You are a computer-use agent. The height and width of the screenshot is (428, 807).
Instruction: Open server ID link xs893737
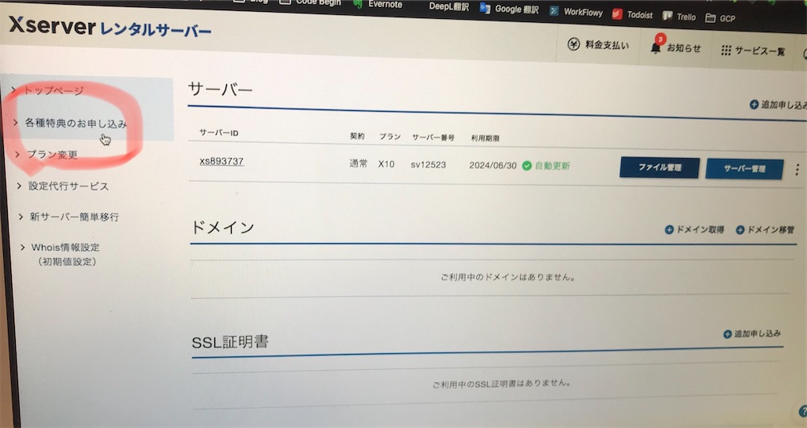point(221,161)
